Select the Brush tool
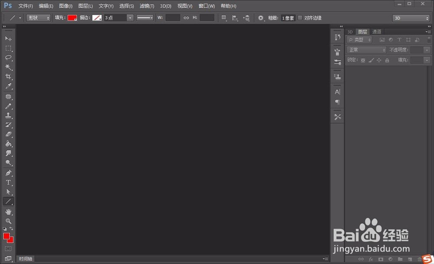This screenshot has height=264, width=434. pyautogui.click(x=8, y=106)
